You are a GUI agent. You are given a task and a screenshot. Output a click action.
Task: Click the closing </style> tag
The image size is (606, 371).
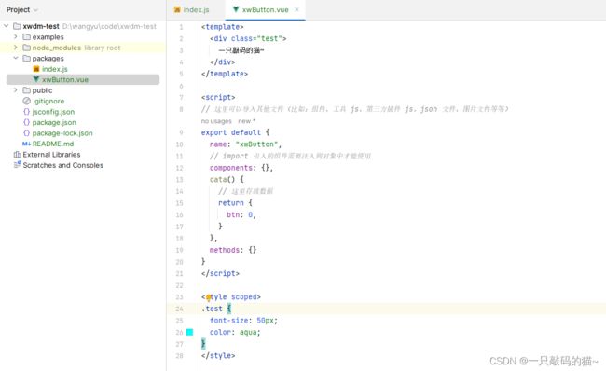point(218,355)
